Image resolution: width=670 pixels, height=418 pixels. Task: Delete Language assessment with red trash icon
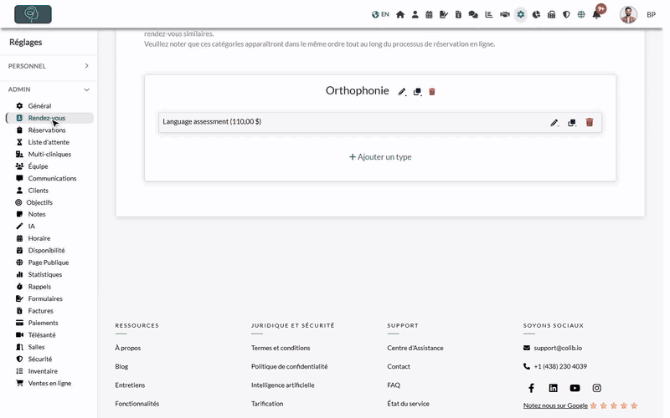coord(590,122)
